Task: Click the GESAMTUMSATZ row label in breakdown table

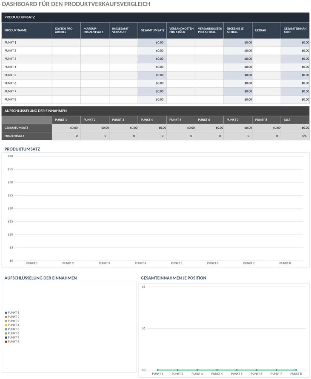Action: pyautogui.click(x=27, y=128)
